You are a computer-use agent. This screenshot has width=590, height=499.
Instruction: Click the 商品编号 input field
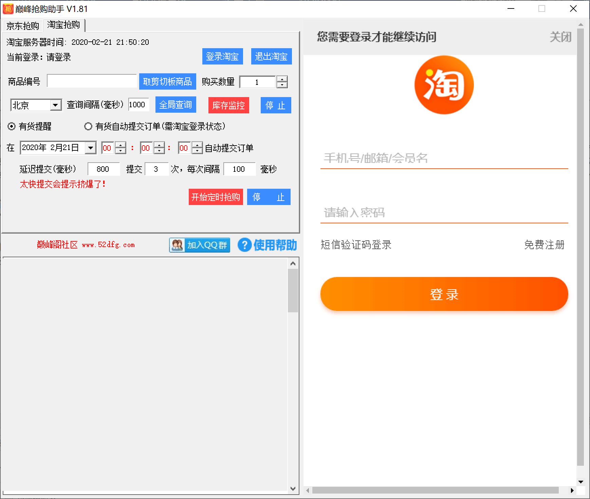[92, 81]
